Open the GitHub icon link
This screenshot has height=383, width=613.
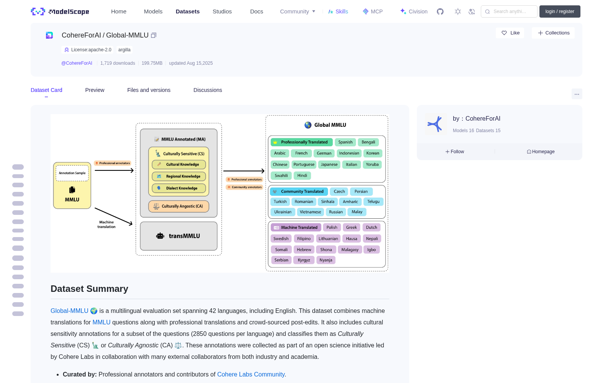(x=440, y=11)
